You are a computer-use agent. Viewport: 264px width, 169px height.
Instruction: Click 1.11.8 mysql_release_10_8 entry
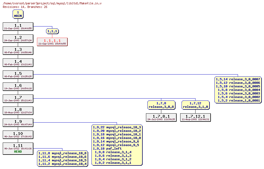tap(62, 153)
